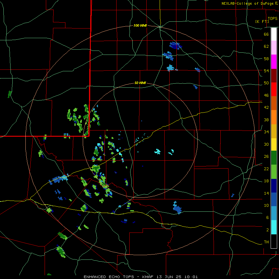Click the light pink swatch on the scale
This screenshot has width=279, height=279.
[x=274, y=47]
